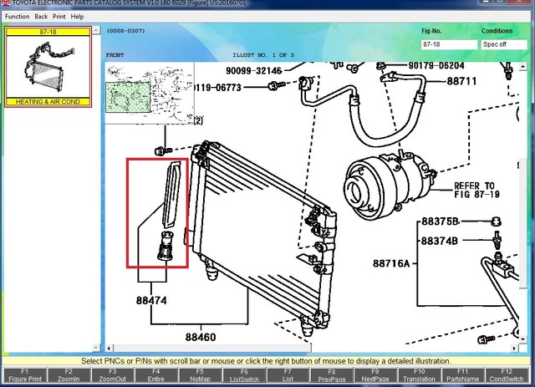535x387 pixels.
Task: Open the Function menu
Action: (17, 17)
